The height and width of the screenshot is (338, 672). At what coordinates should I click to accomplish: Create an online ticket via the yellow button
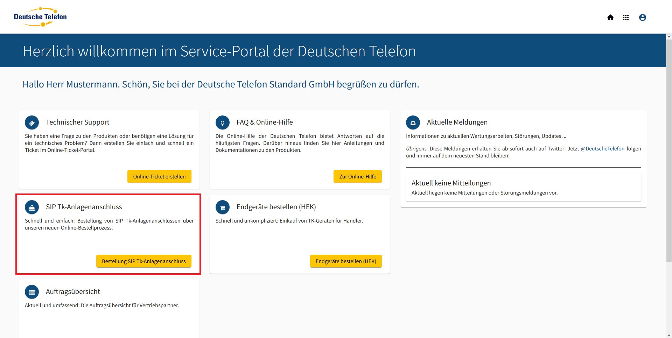[159, 177]
